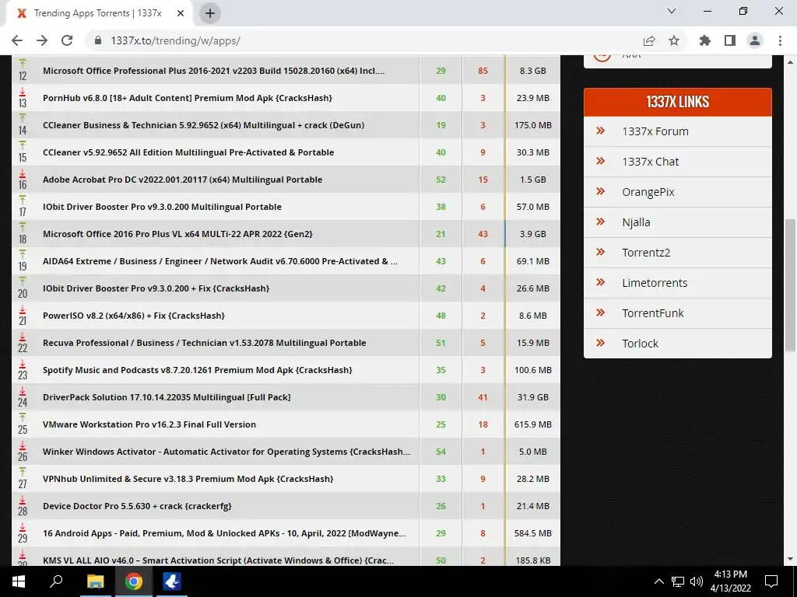Viewport: 797px width, 597px height.
Task: Open the Windows Start menu
Action: [19, 581]
